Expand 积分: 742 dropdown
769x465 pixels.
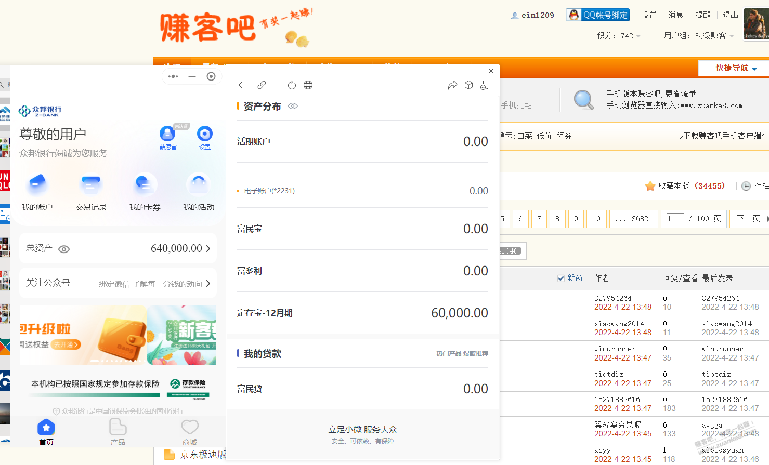click(x=619, y=36)
